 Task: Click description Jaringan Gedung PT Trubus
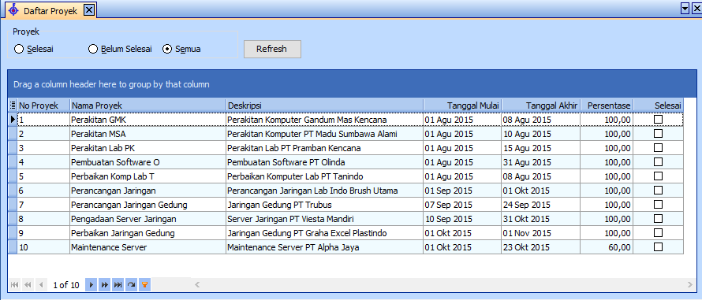[x=325, y=204]
